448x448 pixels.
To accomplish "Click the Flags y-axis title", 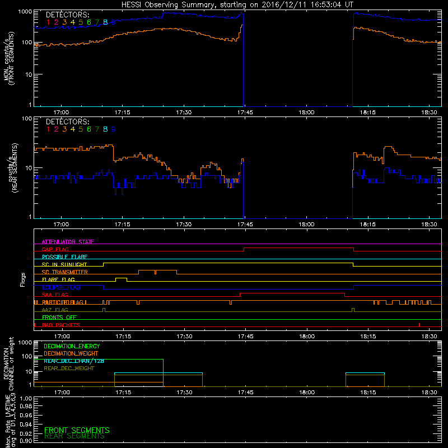I will click(23, 279).
